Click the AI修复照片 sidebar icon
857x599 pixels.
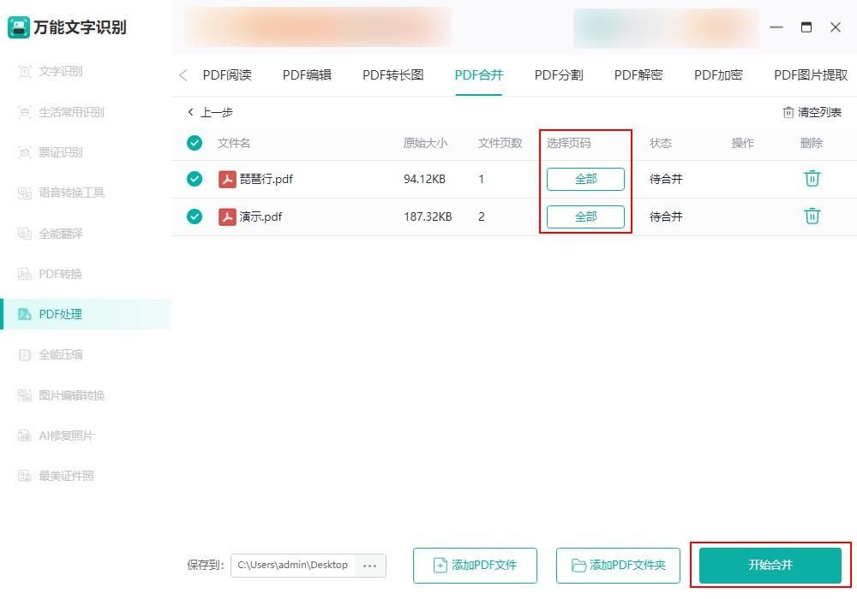coord(25,436)
